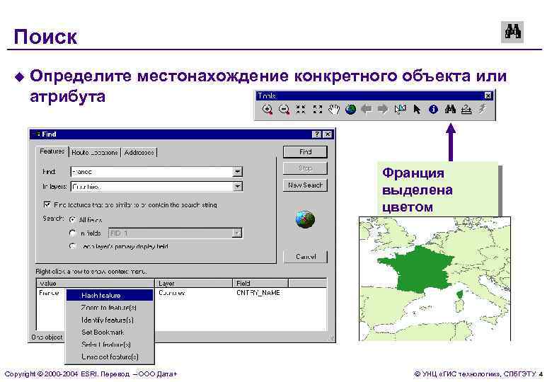The image size is (552, 382).
Task: Go back to previous extent arrow
Action: point(367,110)
